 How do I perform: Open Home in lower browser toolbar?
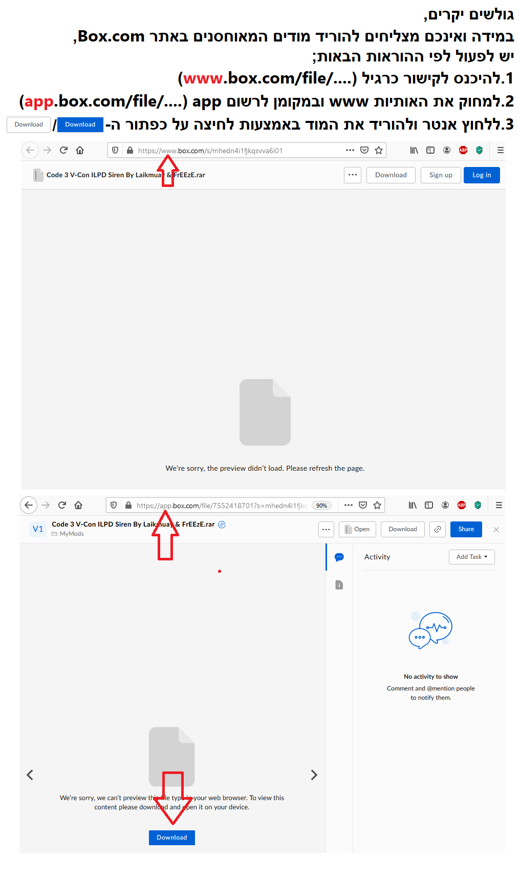tap(78, 505)
